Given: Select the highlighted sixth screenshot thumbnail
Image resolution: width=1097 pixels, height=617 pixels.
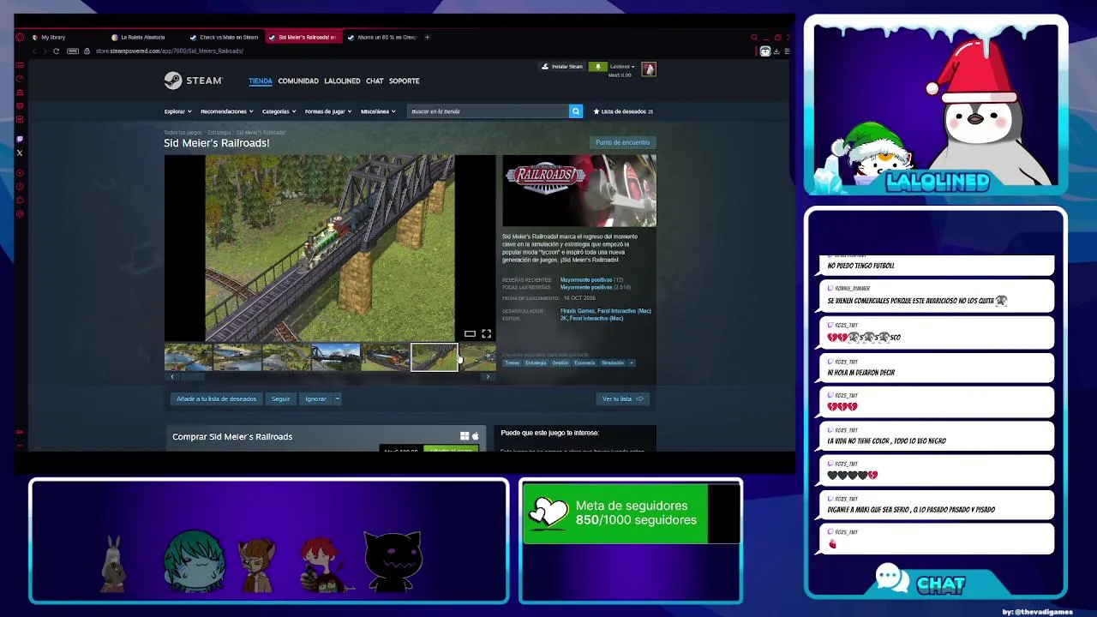Looking at the screenshot, I should pyautogui.click(x=435, y=356).
